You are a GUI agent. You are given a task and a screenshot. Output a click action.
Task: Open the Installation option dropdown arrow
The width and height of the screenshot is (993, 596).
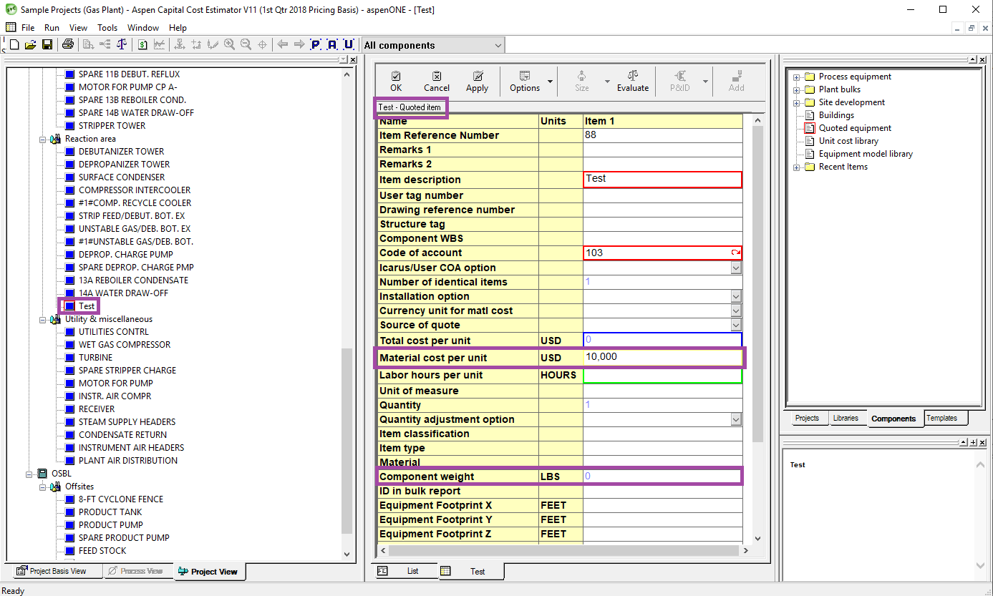tap(735, 296)
